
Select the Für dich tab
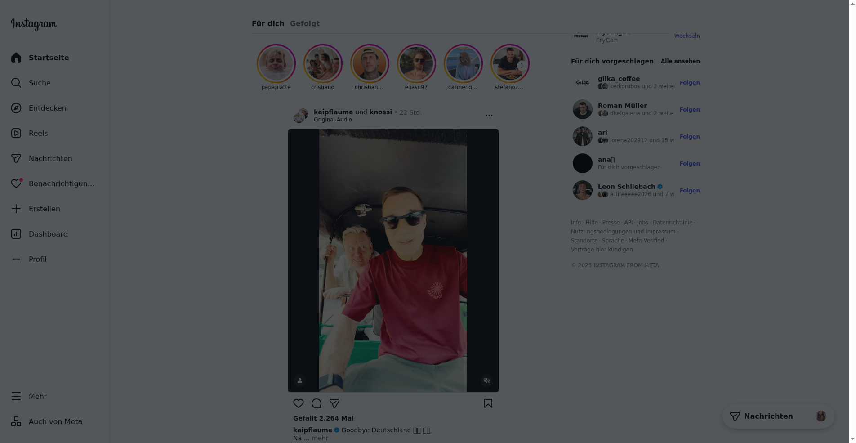pyautogui.click(x=268, y=23)
